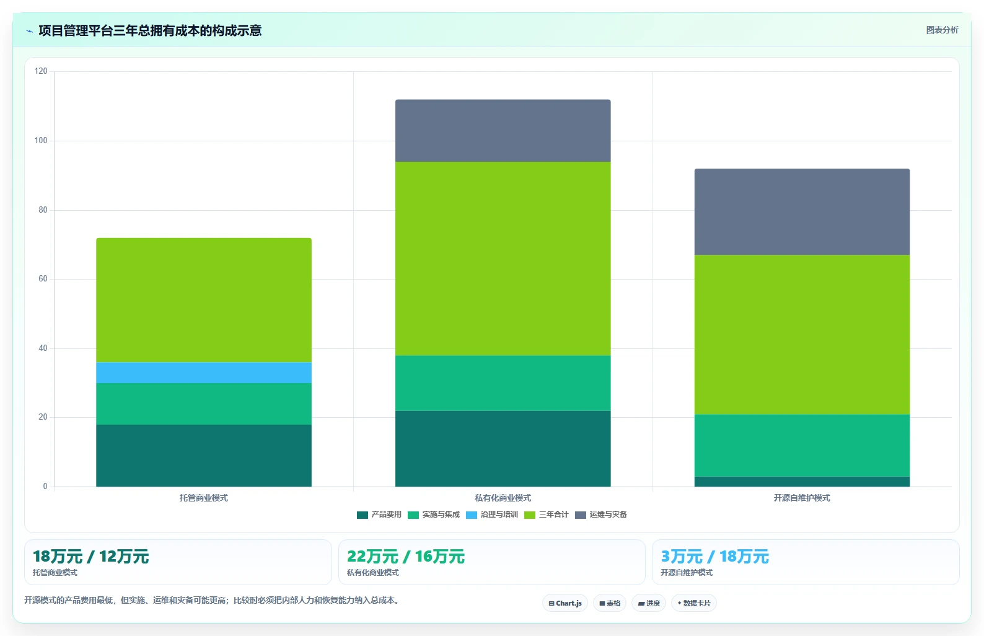984x636 pixels.
Task: Click the 表格 tag
Action: [x=610, y=603]
